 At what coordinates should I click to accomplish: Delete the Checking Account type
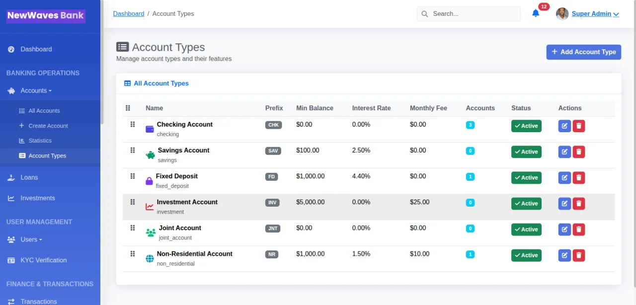578,126
